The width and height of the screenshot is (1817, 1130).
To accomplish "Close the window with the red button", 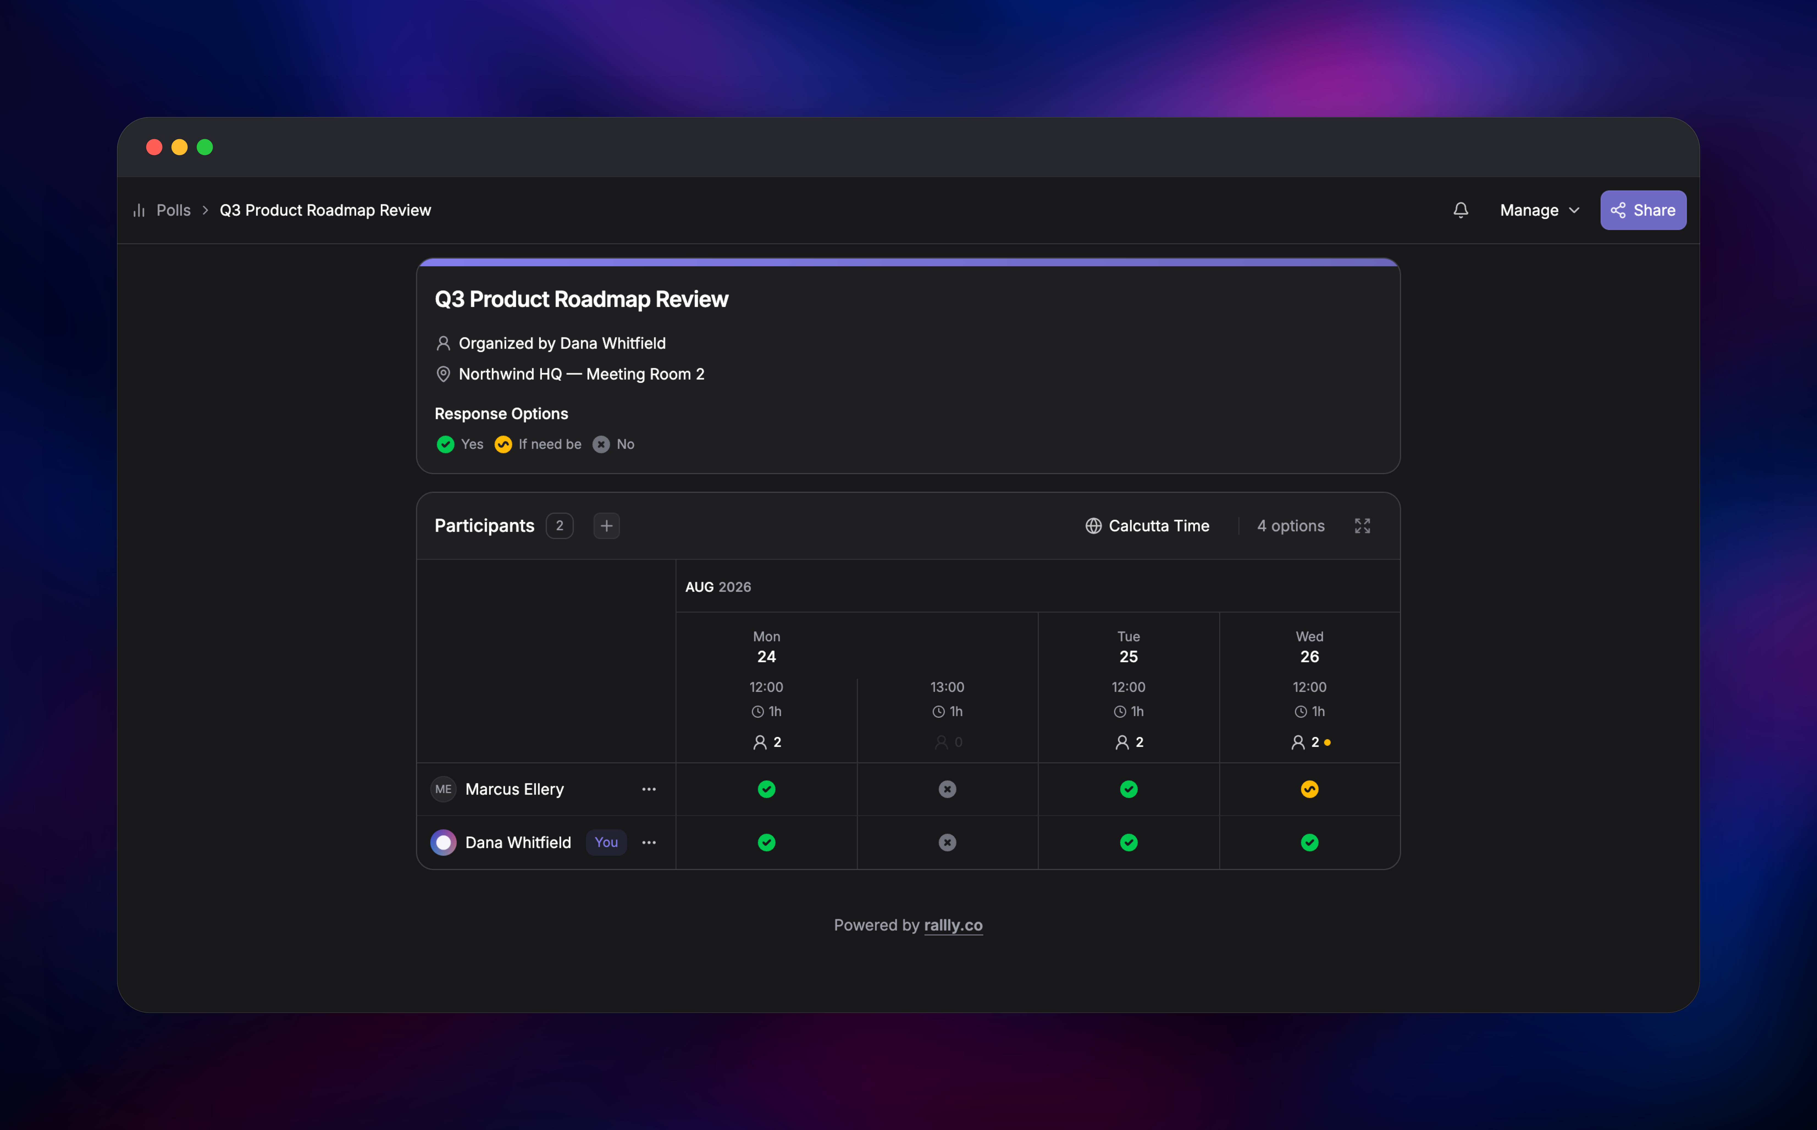I will point(154,147).
